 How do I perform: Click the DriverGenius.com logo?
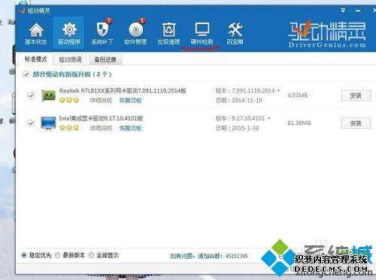(327, 35)
